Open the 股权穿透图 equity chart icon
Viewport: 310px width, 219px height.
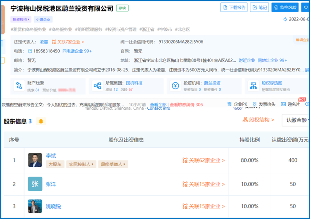253,86
